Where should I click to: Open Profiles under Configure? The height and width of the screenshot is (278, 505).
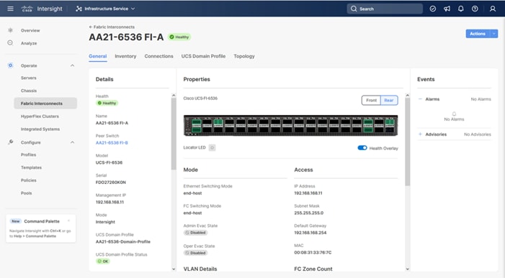click(28, 154)
